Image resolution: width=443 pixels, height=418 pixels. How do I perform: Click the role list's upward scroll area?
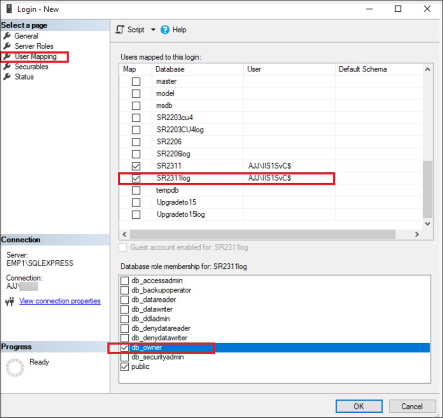coord(427,69)
